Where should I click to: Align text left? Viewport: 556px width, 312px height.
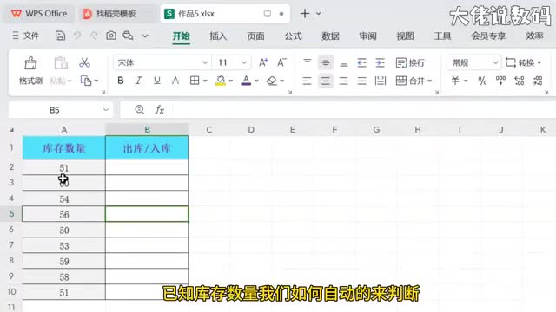[307, 81]
